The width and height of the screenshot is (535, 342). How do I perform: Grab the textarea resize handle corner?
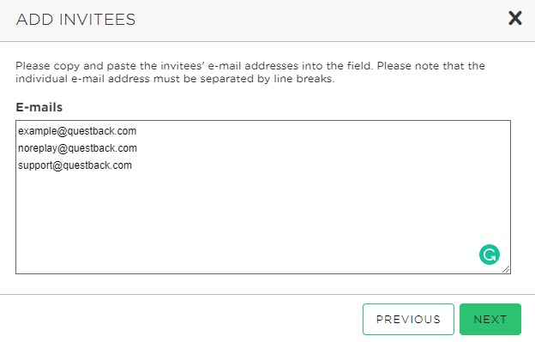506,269
